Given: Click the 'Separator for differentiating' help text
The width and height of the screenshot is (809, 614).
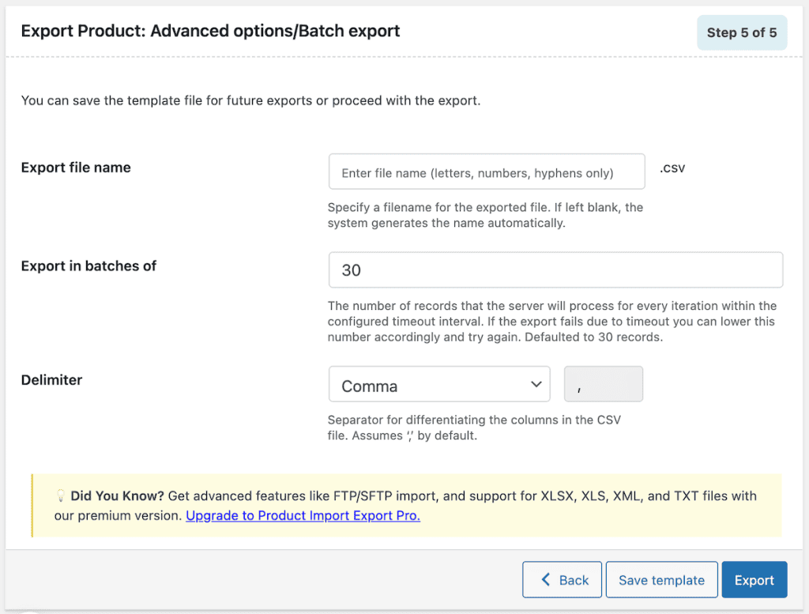Looking at the screenshot, I should pyautogui.click(x=474, y=428).
